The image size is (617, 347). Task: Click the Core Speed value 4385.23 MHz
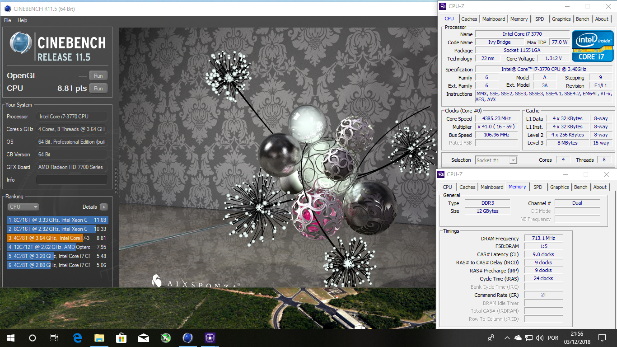tap(495, 119)
